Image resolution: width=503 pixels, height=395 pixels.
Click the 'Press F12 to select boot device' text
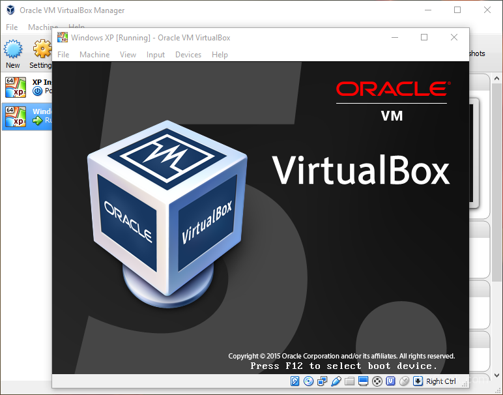(343, 366)
